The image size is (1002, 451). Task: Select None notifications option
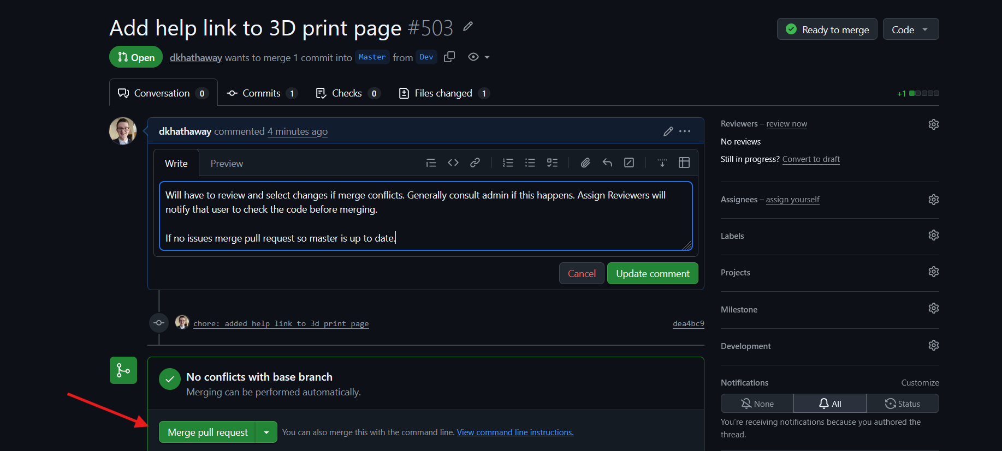coord(757,404)
